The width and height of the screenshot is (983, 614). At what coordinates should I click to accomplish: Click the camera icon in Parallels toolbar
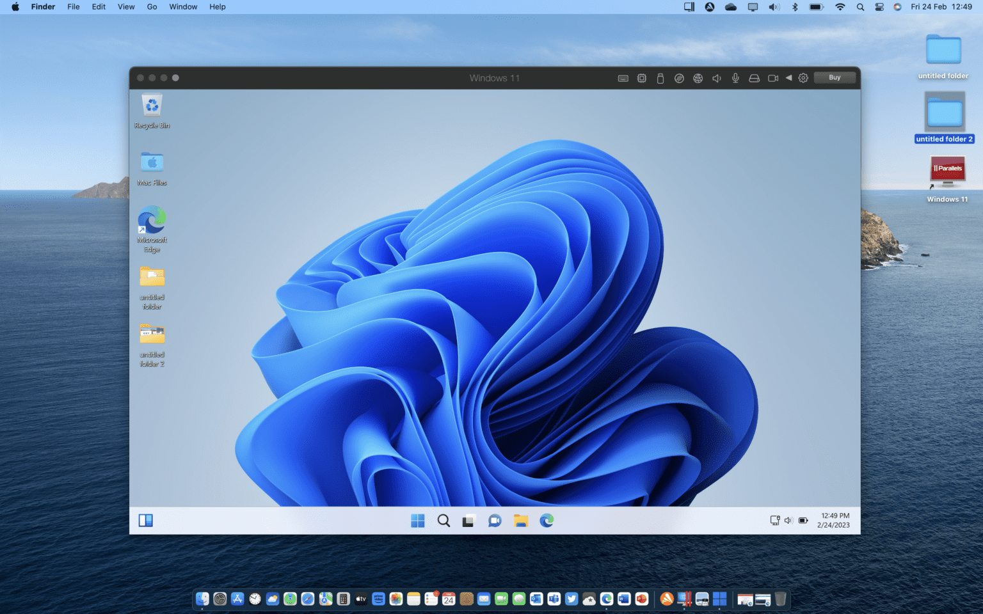coord(772,77)
